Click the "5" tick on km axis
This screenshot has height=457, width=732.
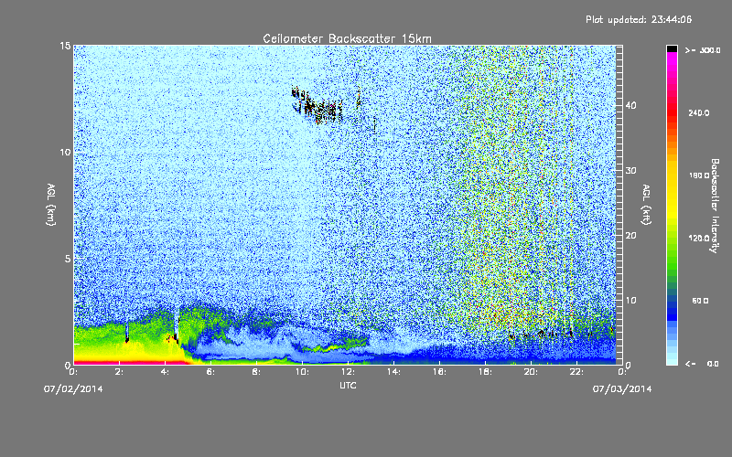click(x=68, y=259)
